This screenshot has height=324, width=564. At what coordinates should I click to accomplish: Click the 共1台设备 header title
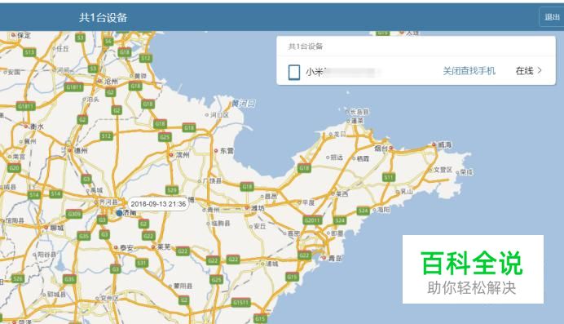tap(104, 17)
